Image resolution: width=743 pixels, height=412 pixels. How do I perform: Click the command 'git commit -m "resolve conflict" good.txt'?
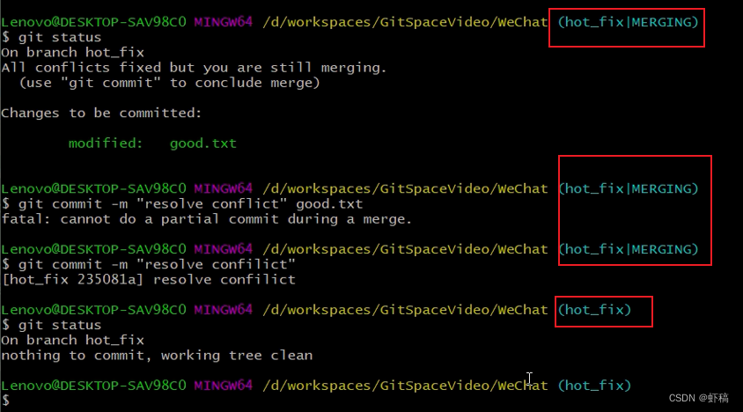190,204
